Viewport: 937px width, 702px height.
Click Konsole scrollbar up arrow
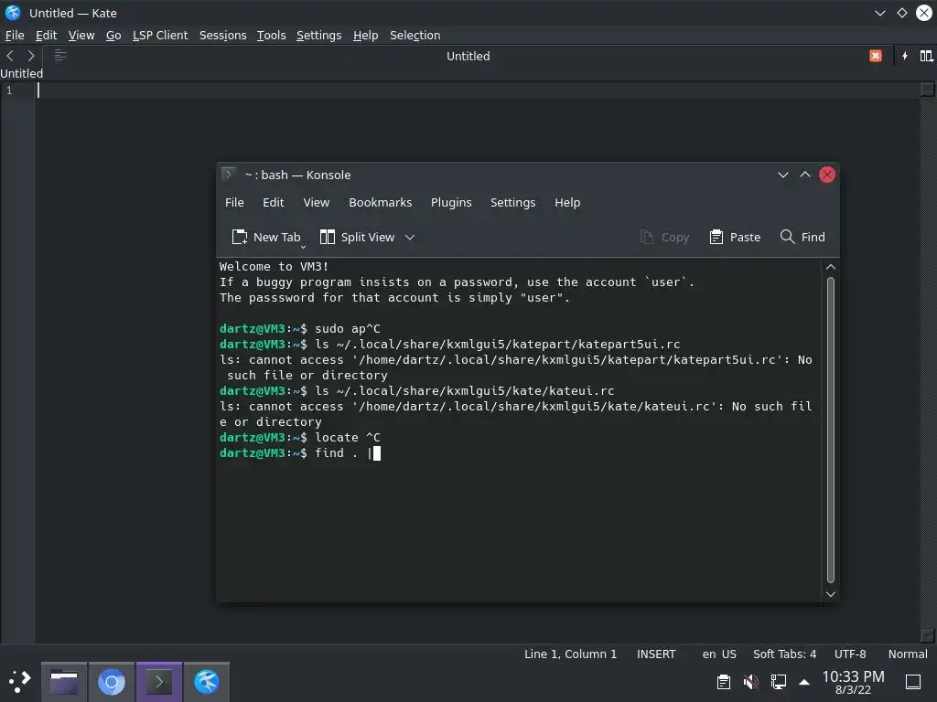click(831, 267)
